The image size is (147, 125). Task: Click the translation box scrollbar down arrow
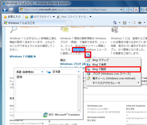point(79,110)
